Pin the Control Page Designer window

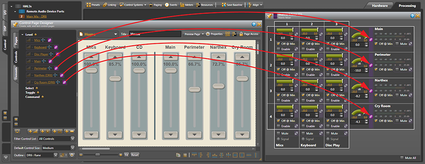(x=15, y=24)
